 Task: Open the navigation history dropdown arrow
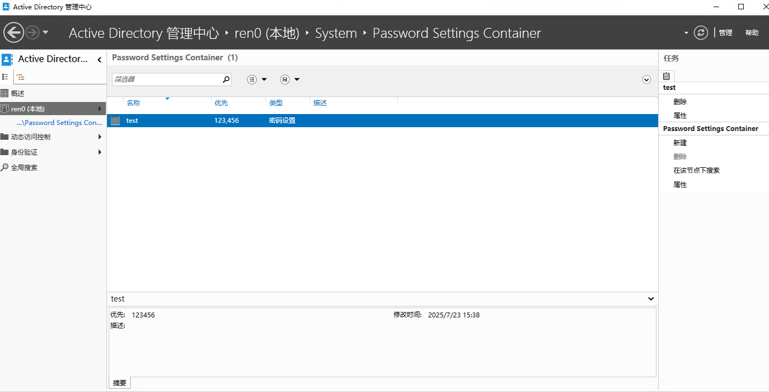point(46,33)
